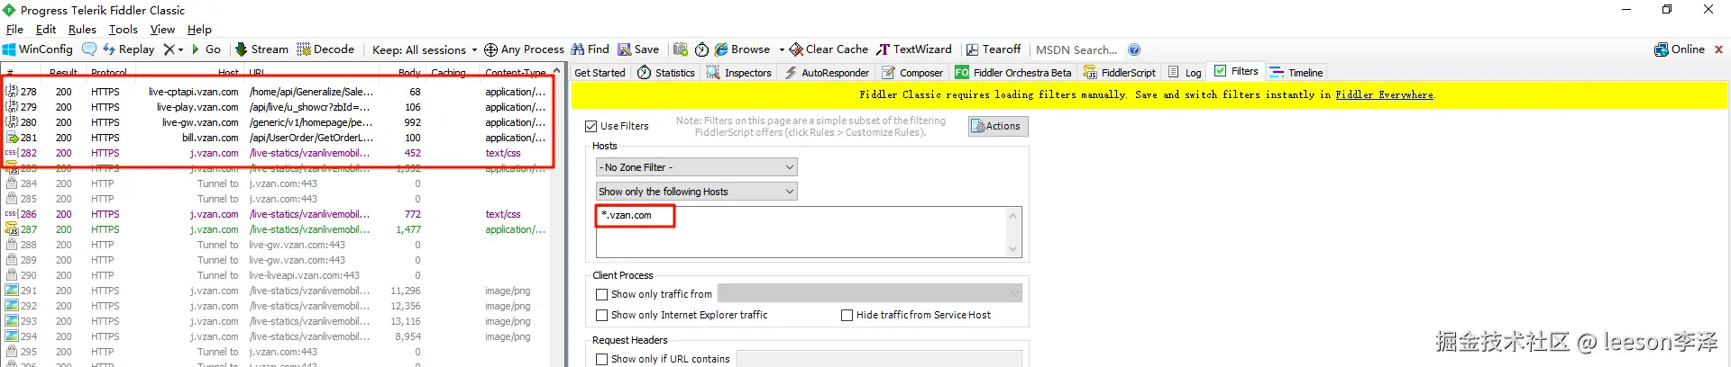Close the toolbar with red X
The width and height of the screenshot is (1731, 367).
click(x=1718, y=49)
